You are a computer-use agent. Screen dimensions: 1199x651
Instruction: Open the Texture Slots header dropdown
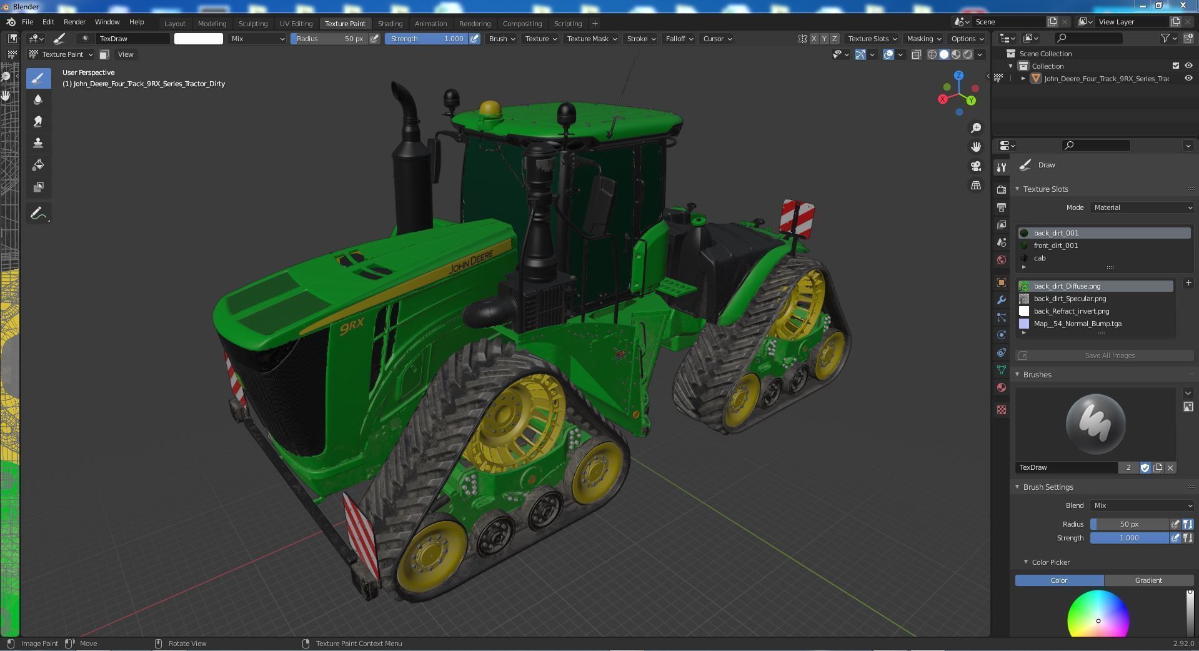pyautogui.click(x=872, y=39)
